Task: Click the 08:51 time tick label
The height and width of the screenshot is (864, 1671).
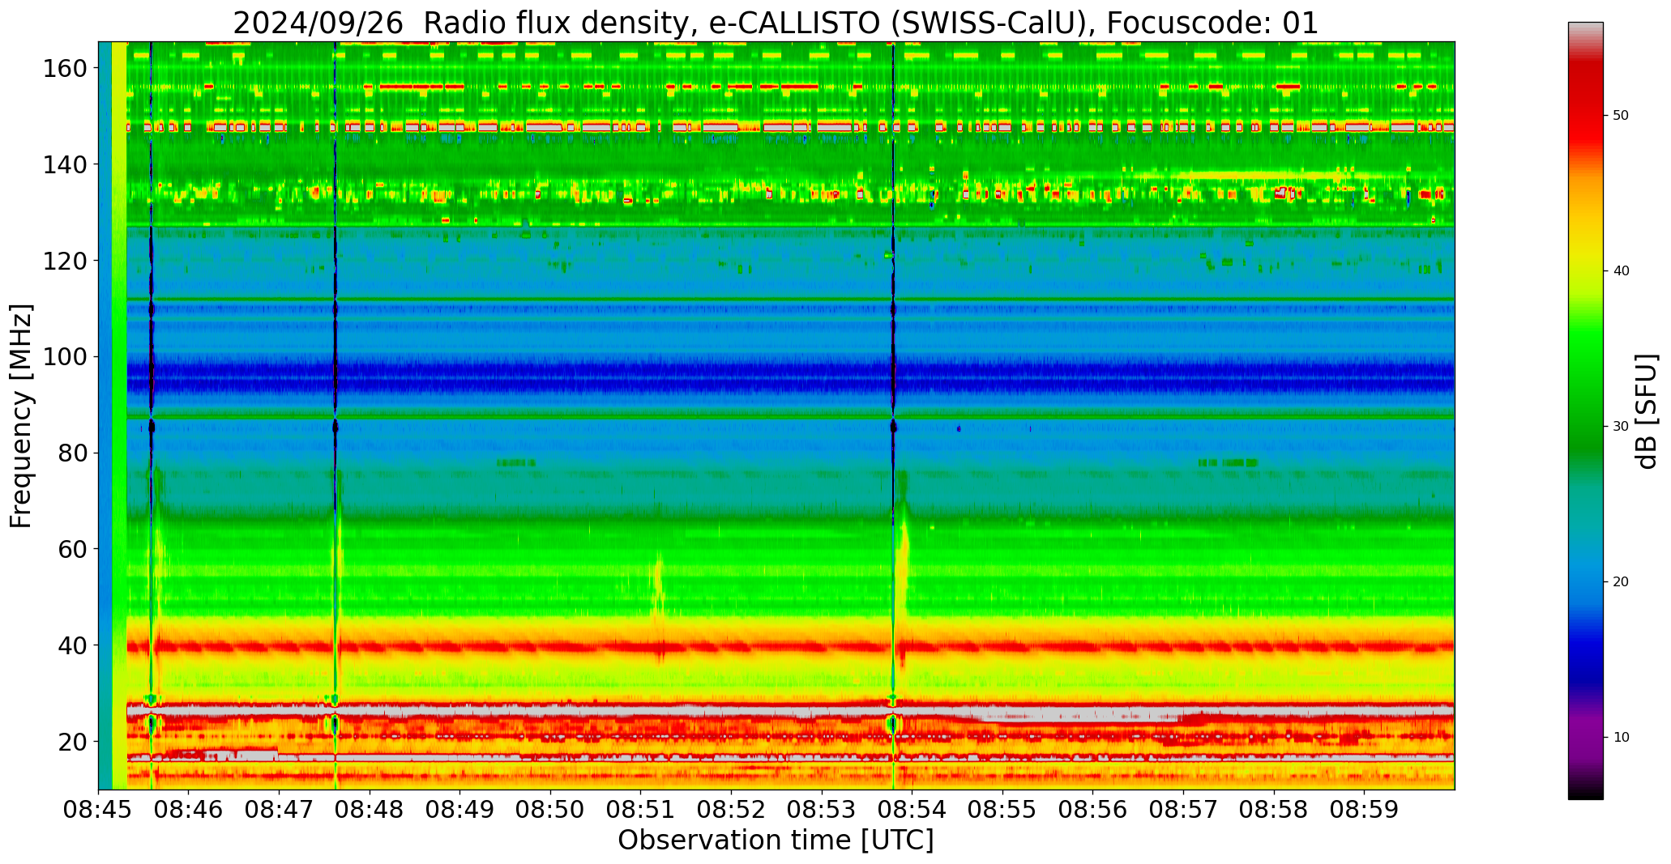Action: pos(640,809)
